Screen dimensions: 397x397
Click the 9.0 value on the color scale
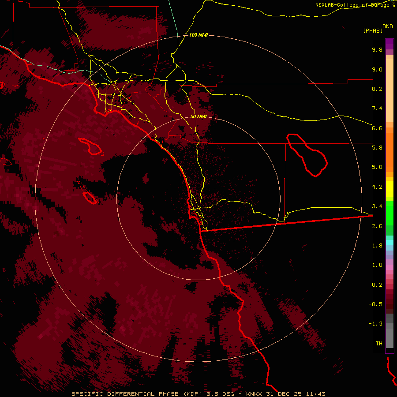377,69
